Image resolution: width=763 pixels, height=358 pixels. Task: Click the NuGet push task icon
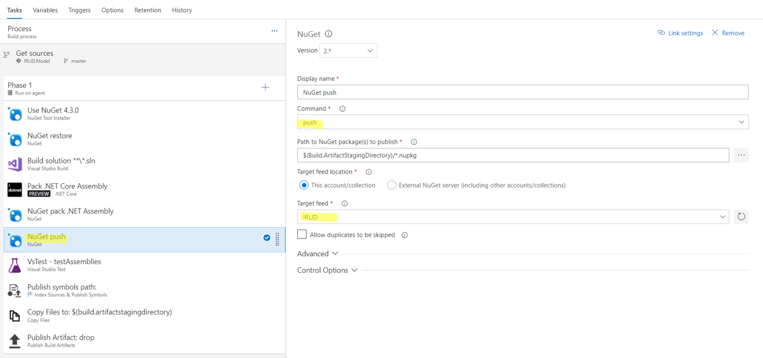[15, 240]
